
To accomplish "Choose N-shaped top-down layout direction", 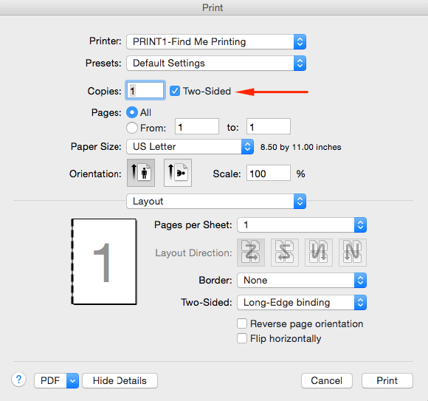I will [x=353, y=253].
